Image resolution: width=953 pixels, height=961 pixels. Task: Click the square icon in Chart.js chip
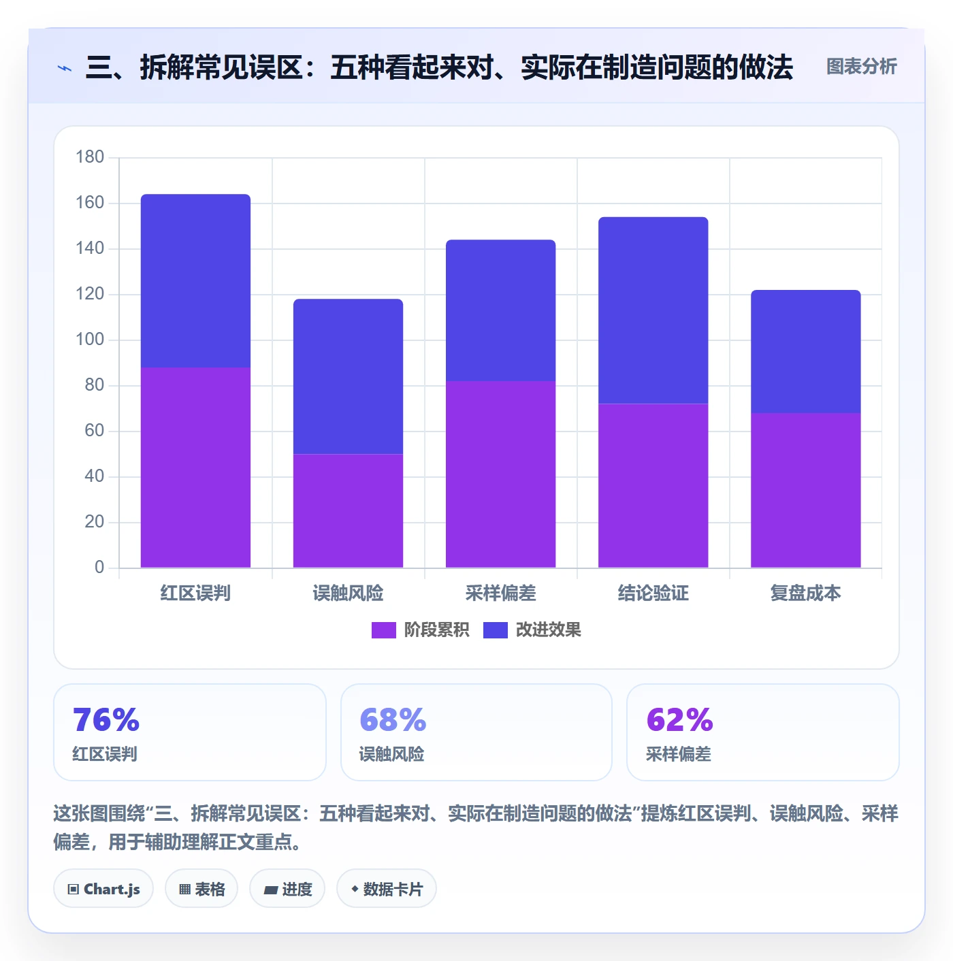click(74, 889)
